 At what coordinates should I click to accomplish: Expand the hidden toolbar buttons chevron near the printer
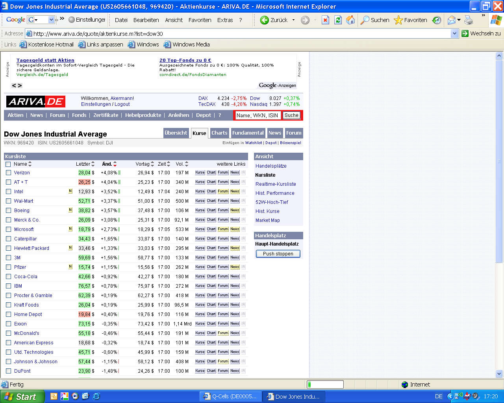(484, 16)
